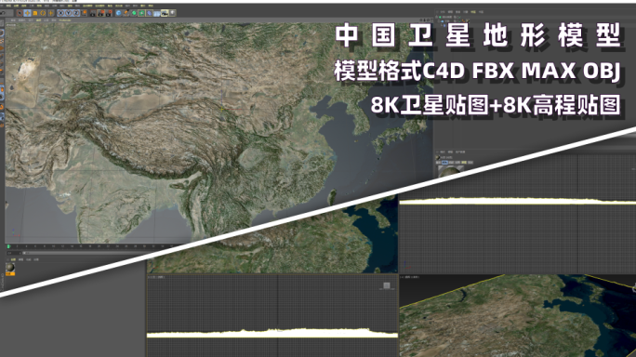Click the green Subdivision generator icon
This screenshot has height=357, width=636.
pyautogui.click(x=134, y=13)
